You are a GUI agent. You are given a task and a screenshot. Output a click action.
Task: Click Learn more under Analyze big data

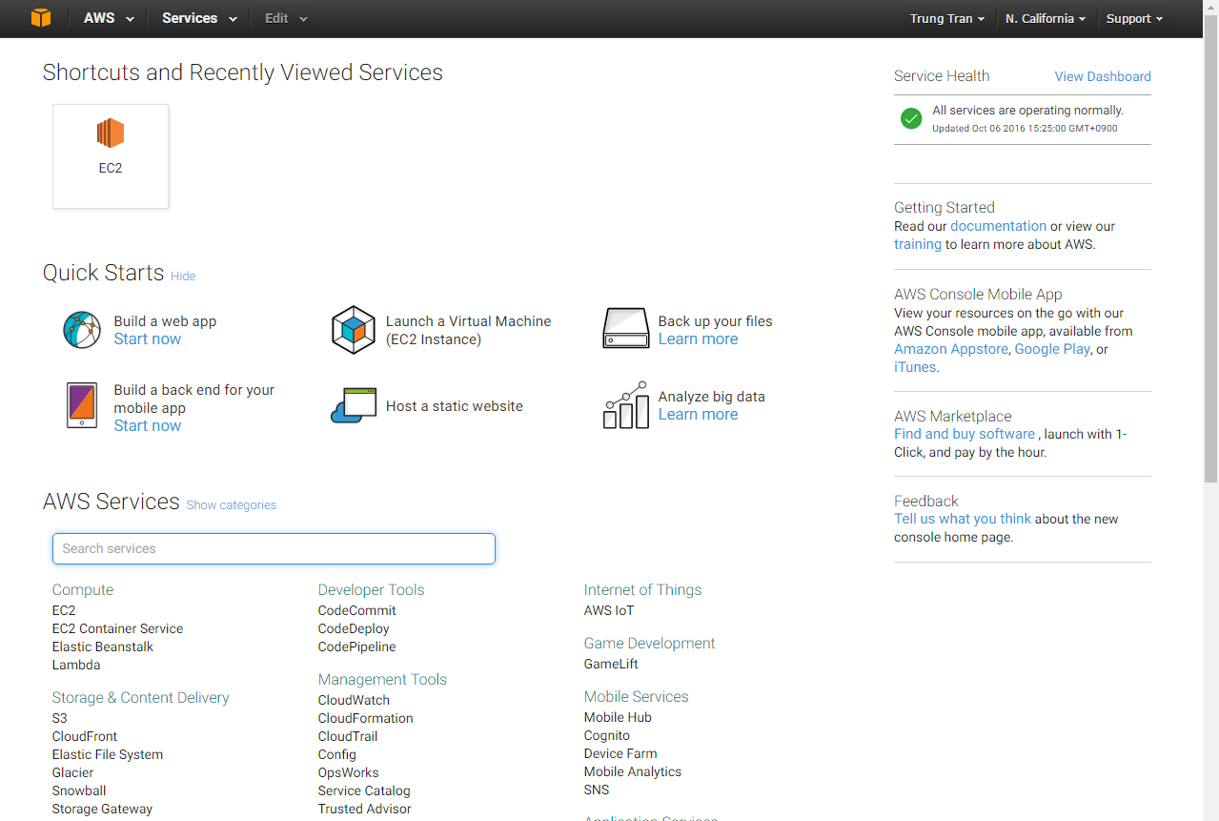coord(698,414)
